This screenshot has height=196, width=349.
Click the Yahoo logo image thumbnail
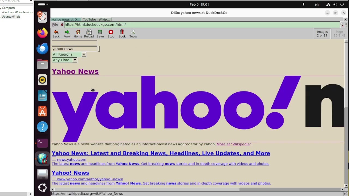[198, 109]
